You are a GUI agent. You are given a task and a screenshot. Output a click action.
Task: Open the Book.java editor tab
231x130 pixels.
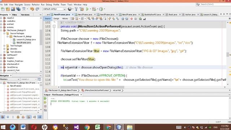(173, 14)
